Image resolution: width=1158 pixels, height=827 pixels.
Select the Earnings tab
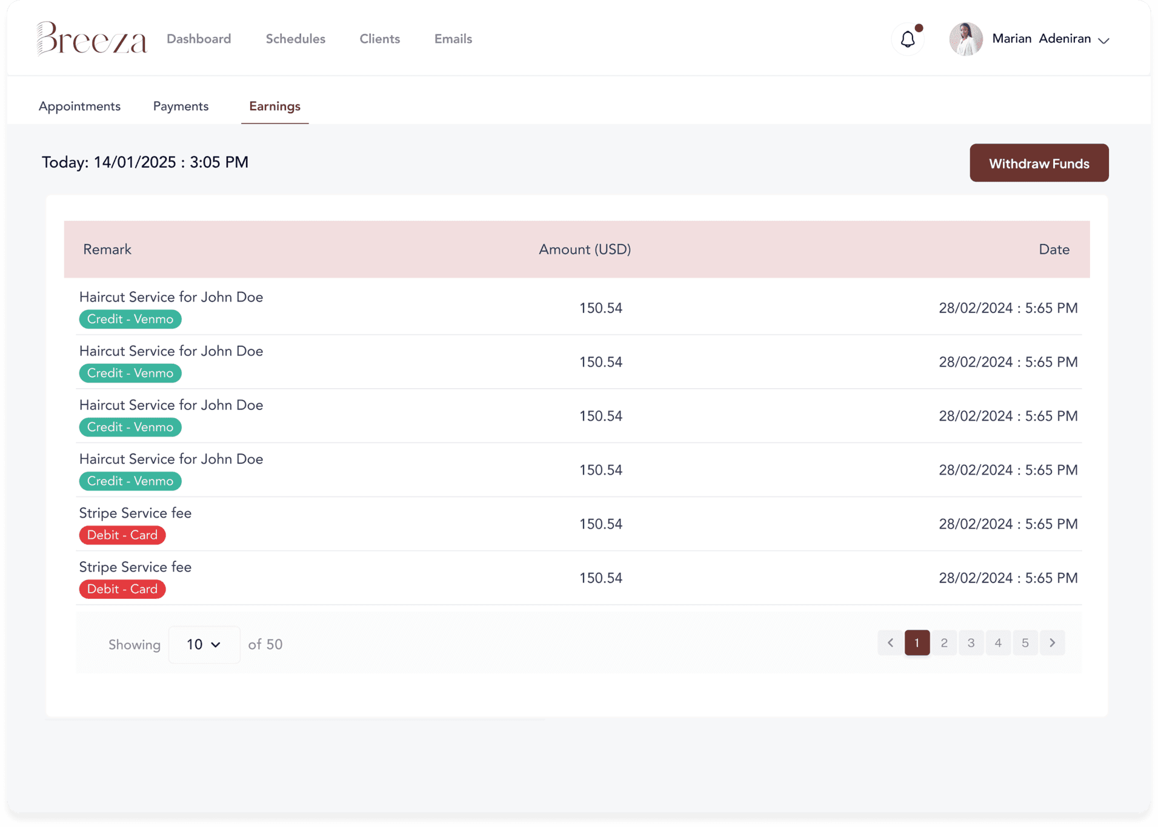pos(275,106)
